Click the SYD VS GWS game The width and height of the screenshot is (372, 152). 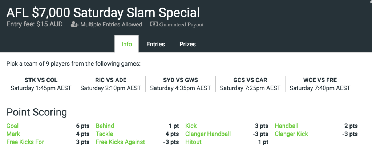(181, 84)
